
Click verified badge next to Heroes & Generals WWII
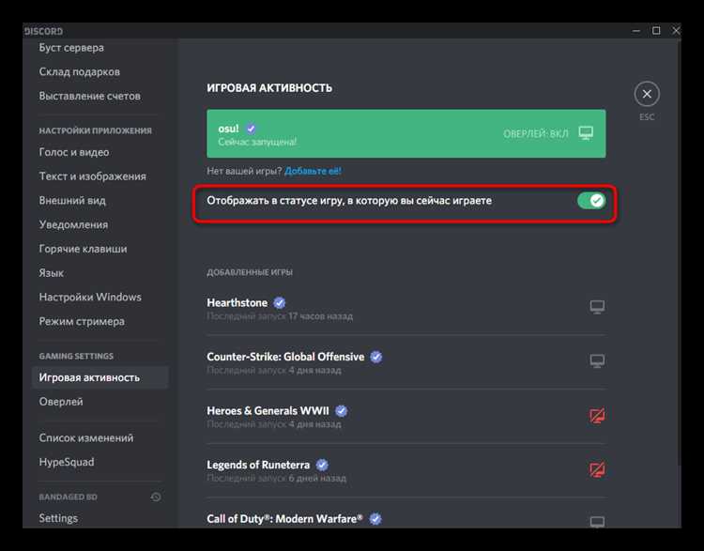click(342, 411)
